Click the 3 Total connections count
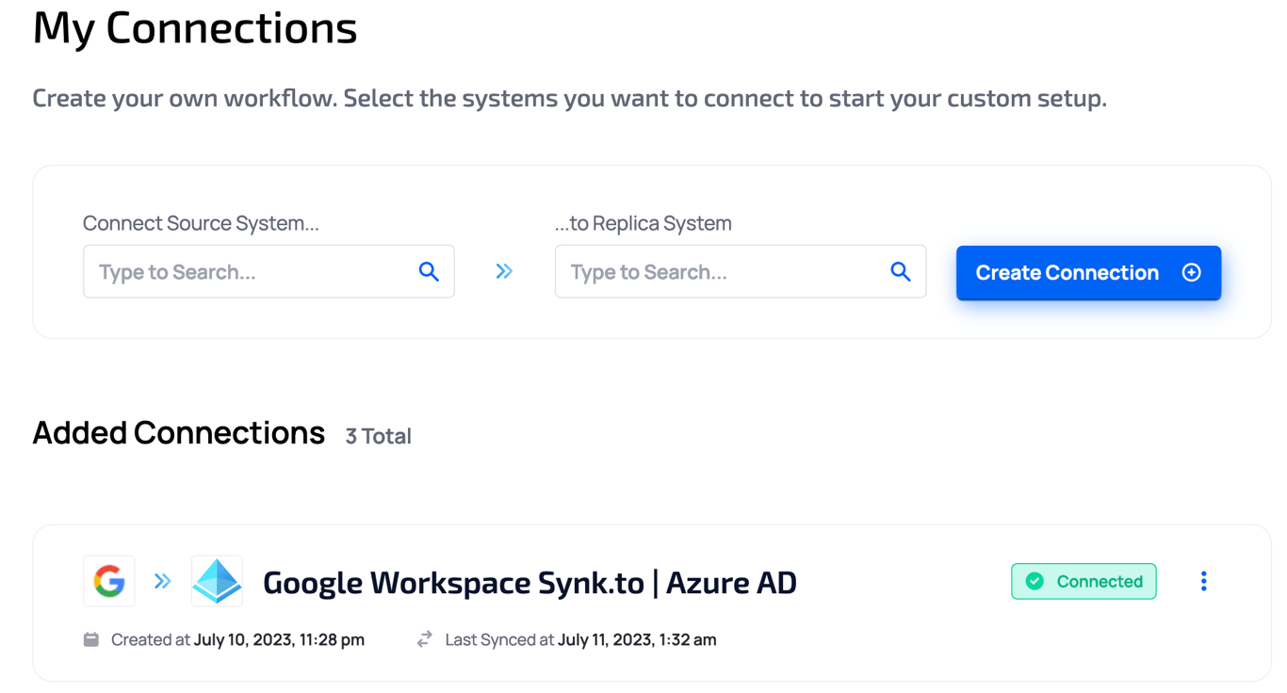The width and height of the screenshot is (1287, 693). [378, 436]
